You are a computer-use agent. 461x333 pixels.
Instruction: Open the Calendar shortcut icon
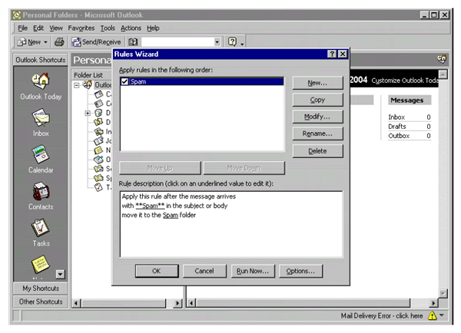41,154
